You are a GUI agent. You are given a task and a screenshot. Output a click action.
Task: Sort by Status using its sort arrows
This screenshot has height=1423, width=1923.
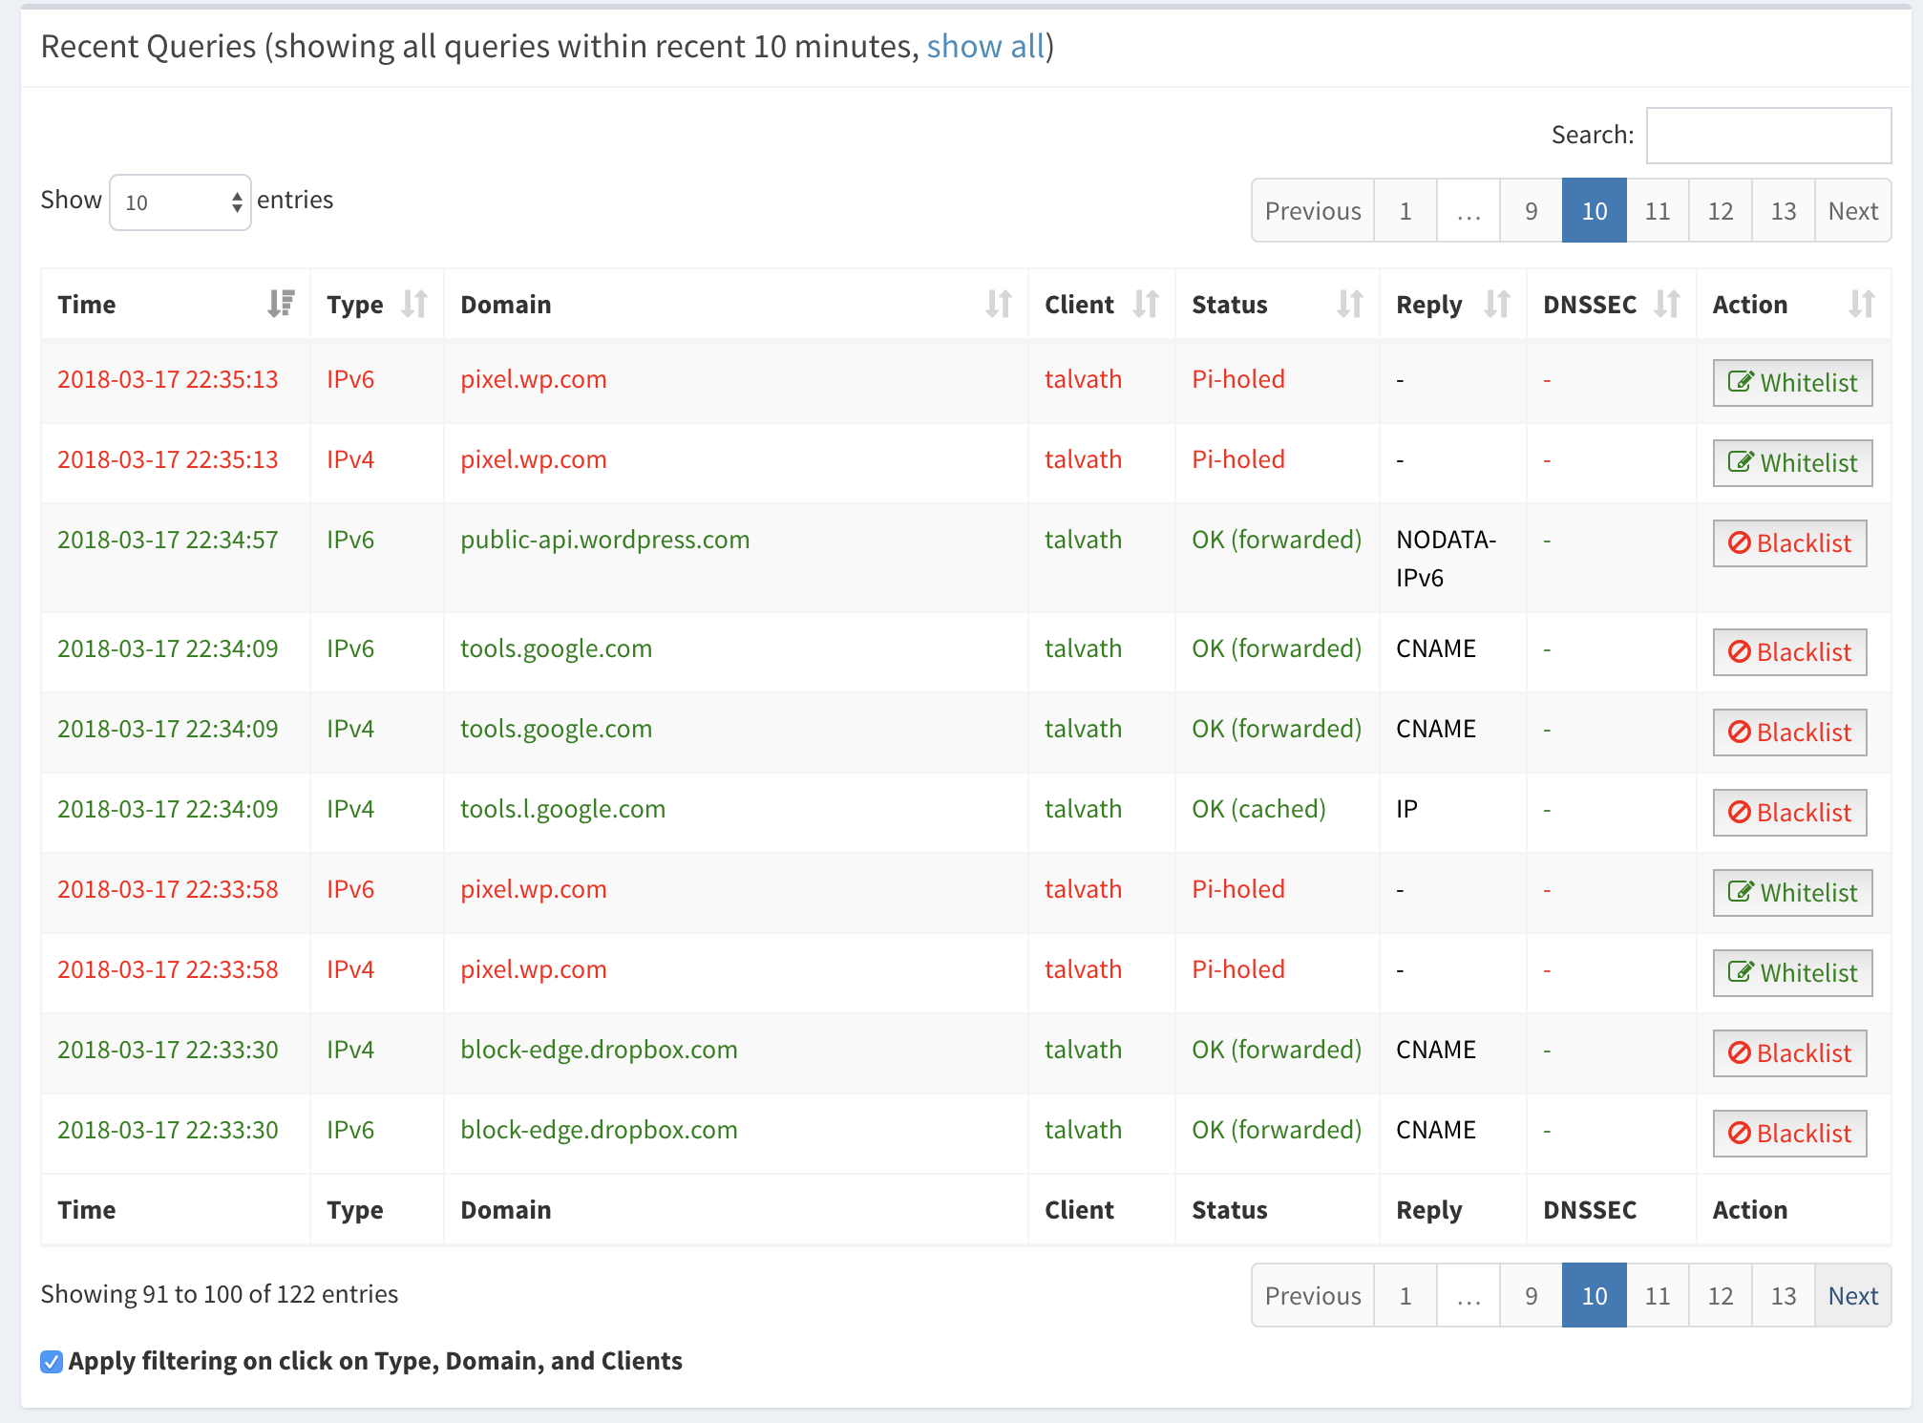point(1350,304)
